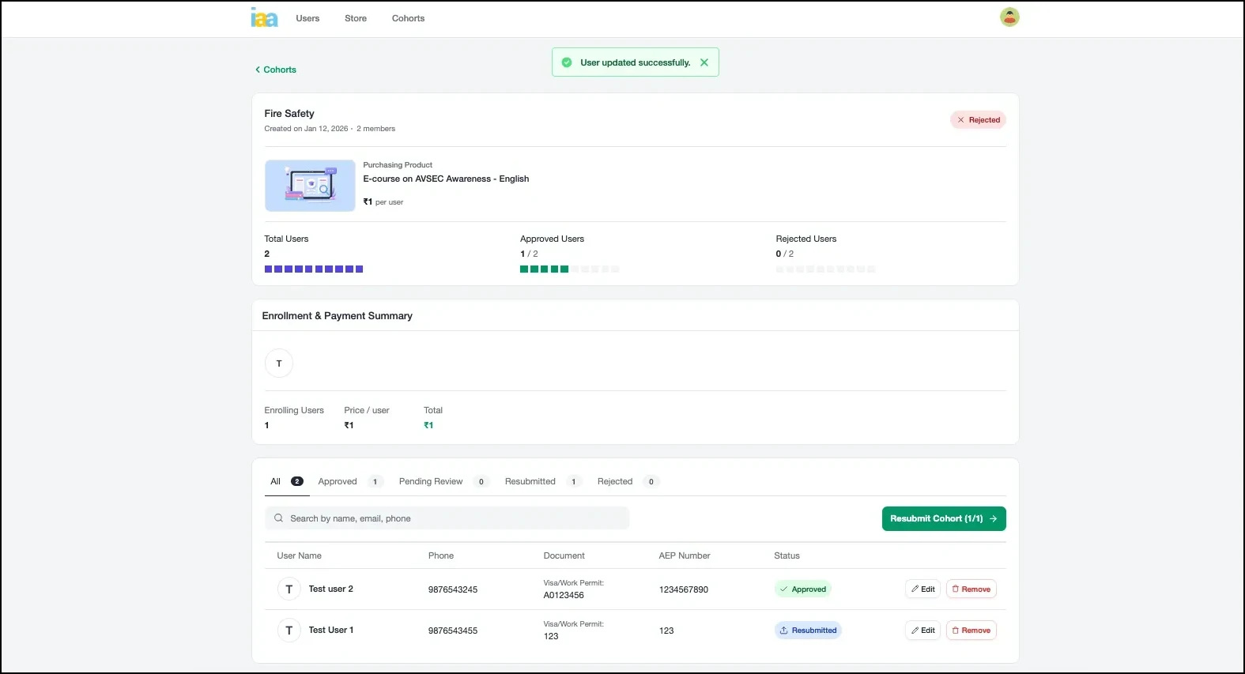Navigate to Cohorts in the top navigation
This screenshot has width=1245, height=674.
(408, 18)
